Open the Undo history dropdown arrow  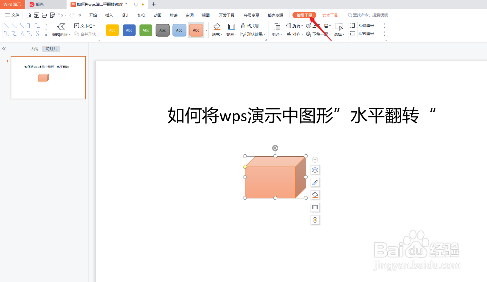click(65, 15)
